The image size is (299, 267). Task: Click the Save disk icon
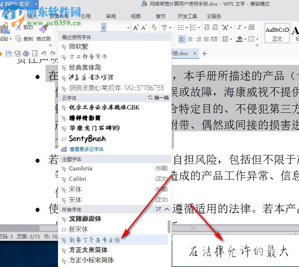click(x=8, y=54)
